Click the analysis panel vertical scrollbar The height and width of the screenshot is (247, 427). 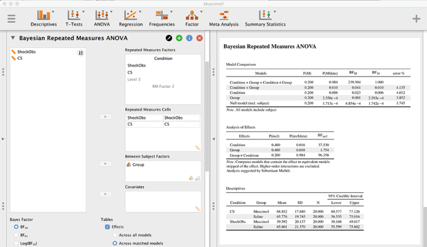tap(207, 117)
